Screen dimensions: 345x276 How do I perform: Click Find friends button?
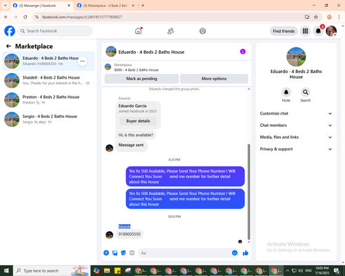[284, 31]
